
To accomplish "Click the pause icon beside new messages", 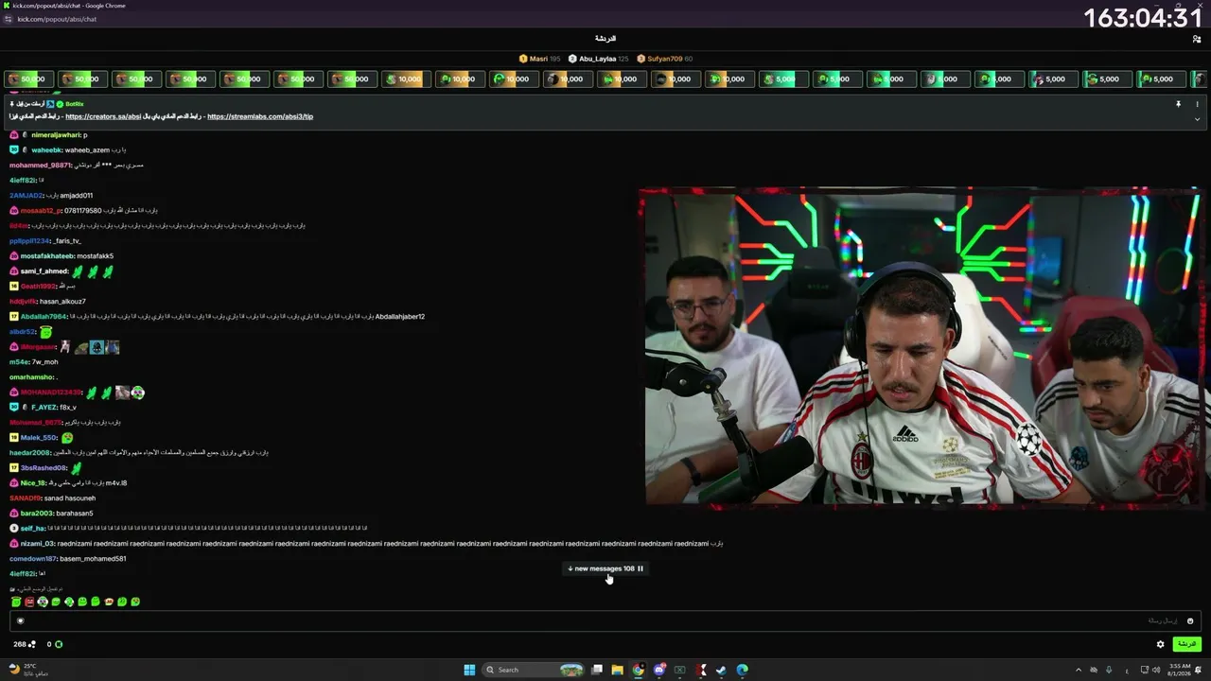I will pos(641,568).
